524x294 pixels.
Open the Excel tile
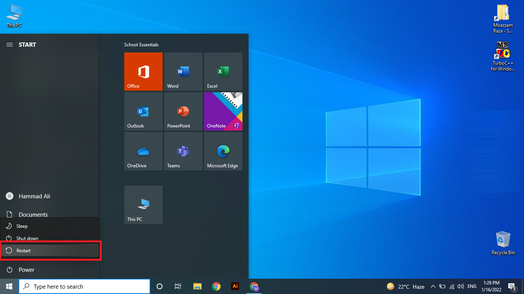(223, 72)
